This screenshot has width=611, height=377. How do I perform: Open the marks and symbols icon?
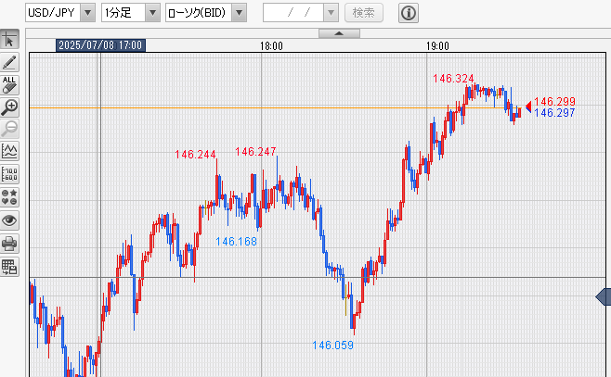tap(9, 197)
